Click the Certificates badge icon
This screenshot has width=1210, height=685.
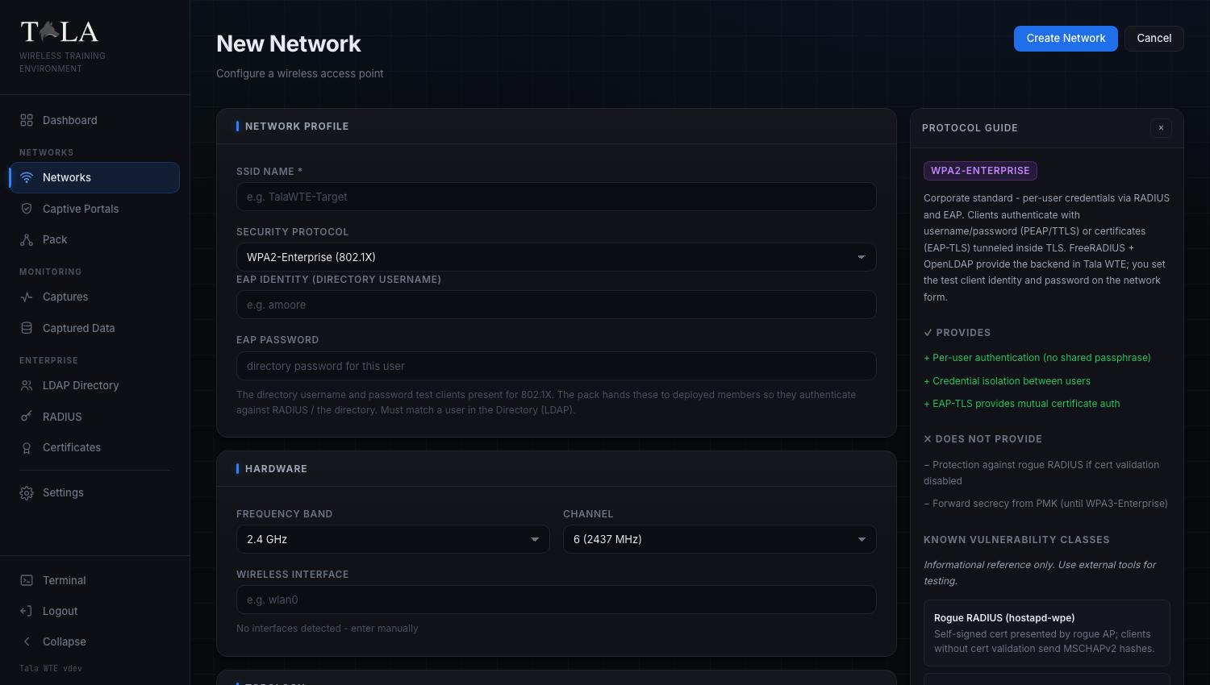[27, 447]
